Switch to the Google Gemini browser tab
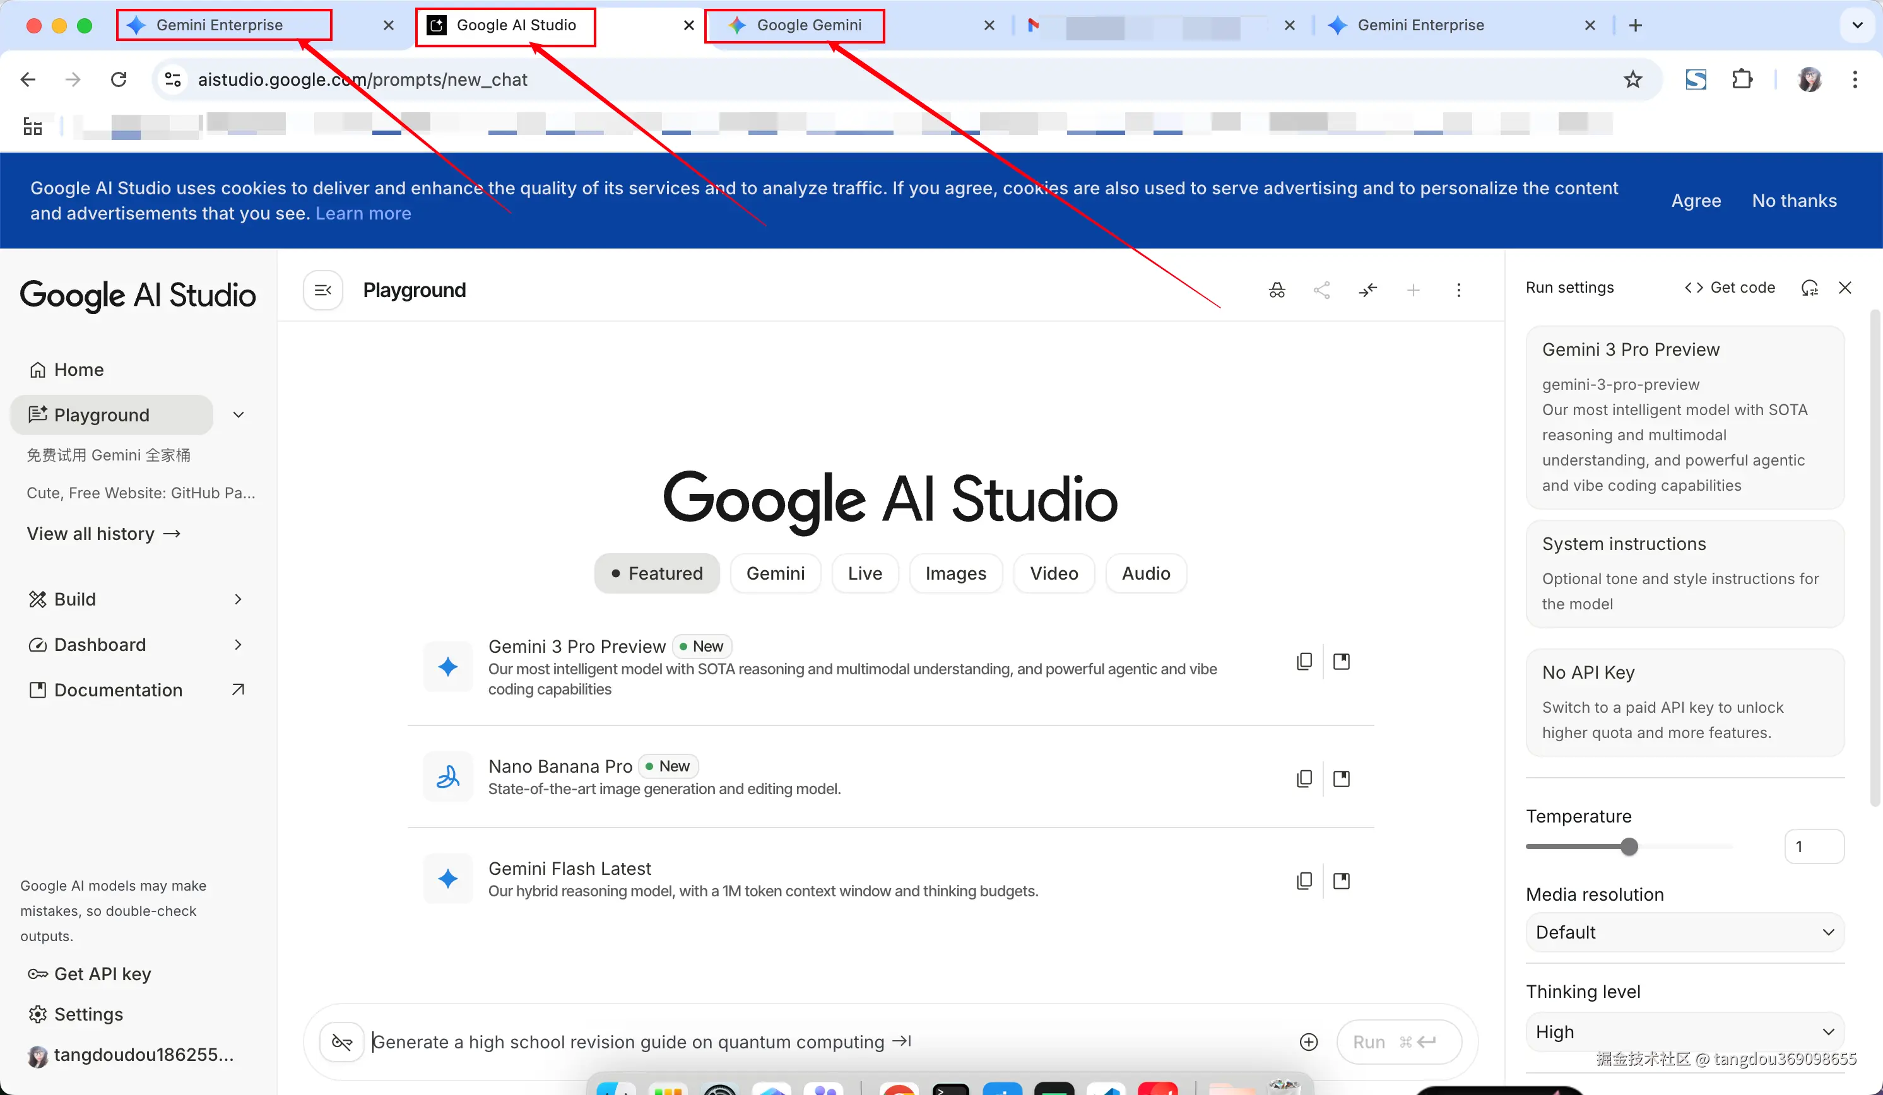The width and height of the screenshot is (1883, 1095). [x=808, y=25]
